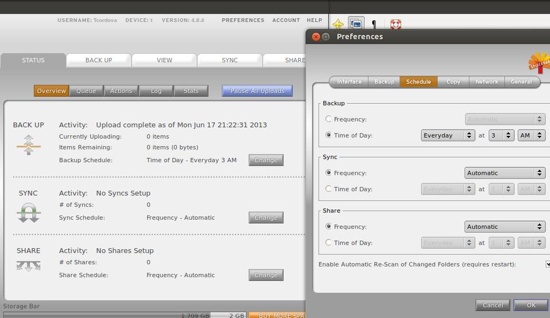
Task: Select the Schedule preferences tab
Action: click(x=418, y=82)
